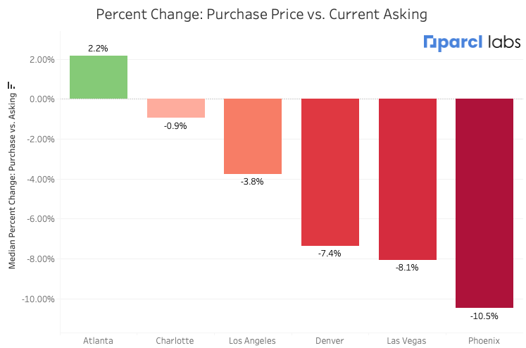Select the green Atlanta bar
The image size is (526, 348).
pos(99,77)
